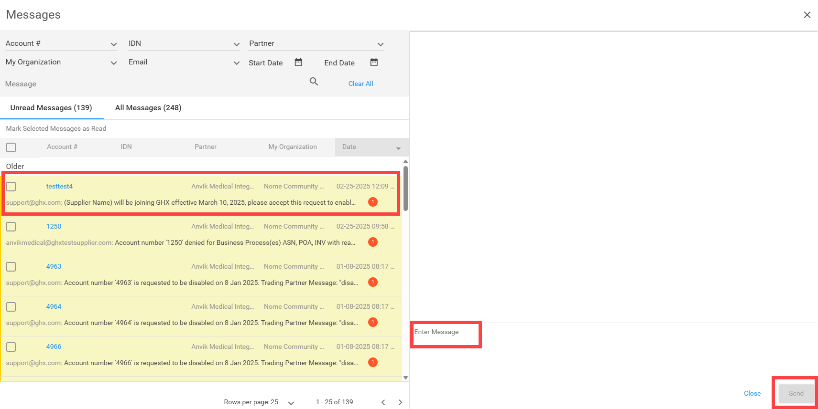The width and height of the screenshot is (818, 409).
Task: Expand the Email filter dropdown
Action: click(x=236, y=63)
